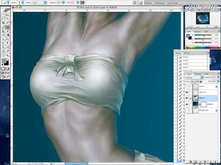Open the Brushes tab in palette well
This screenshot has width=221, height=165.
point(149,3)
